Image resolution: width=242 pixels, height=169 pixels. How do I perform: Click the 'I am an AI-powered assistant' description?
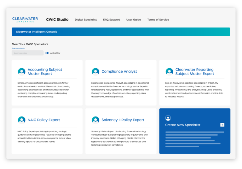pyautogui.click(x=194, y=90)
